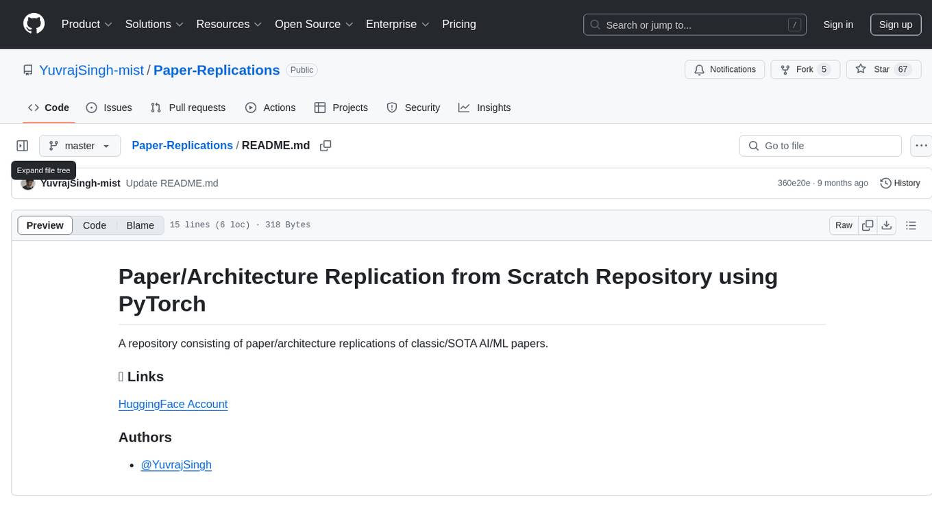Switch to the Projects tab

[x=341, y=107]
